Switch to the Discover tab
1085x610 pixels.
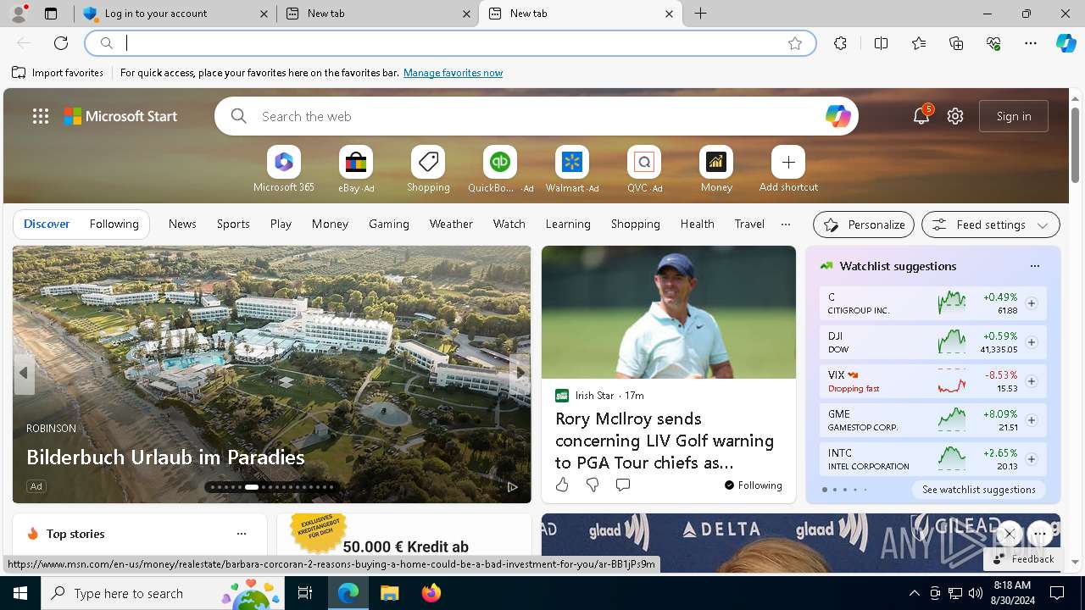47,224
